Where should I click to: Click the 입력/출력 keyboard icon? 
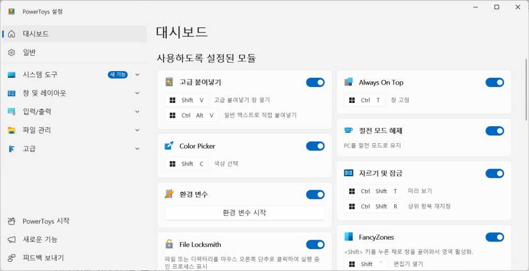click(11, 112)
